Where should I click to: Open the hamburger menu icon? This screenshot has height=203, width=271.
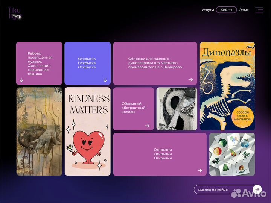coord(259,10)
